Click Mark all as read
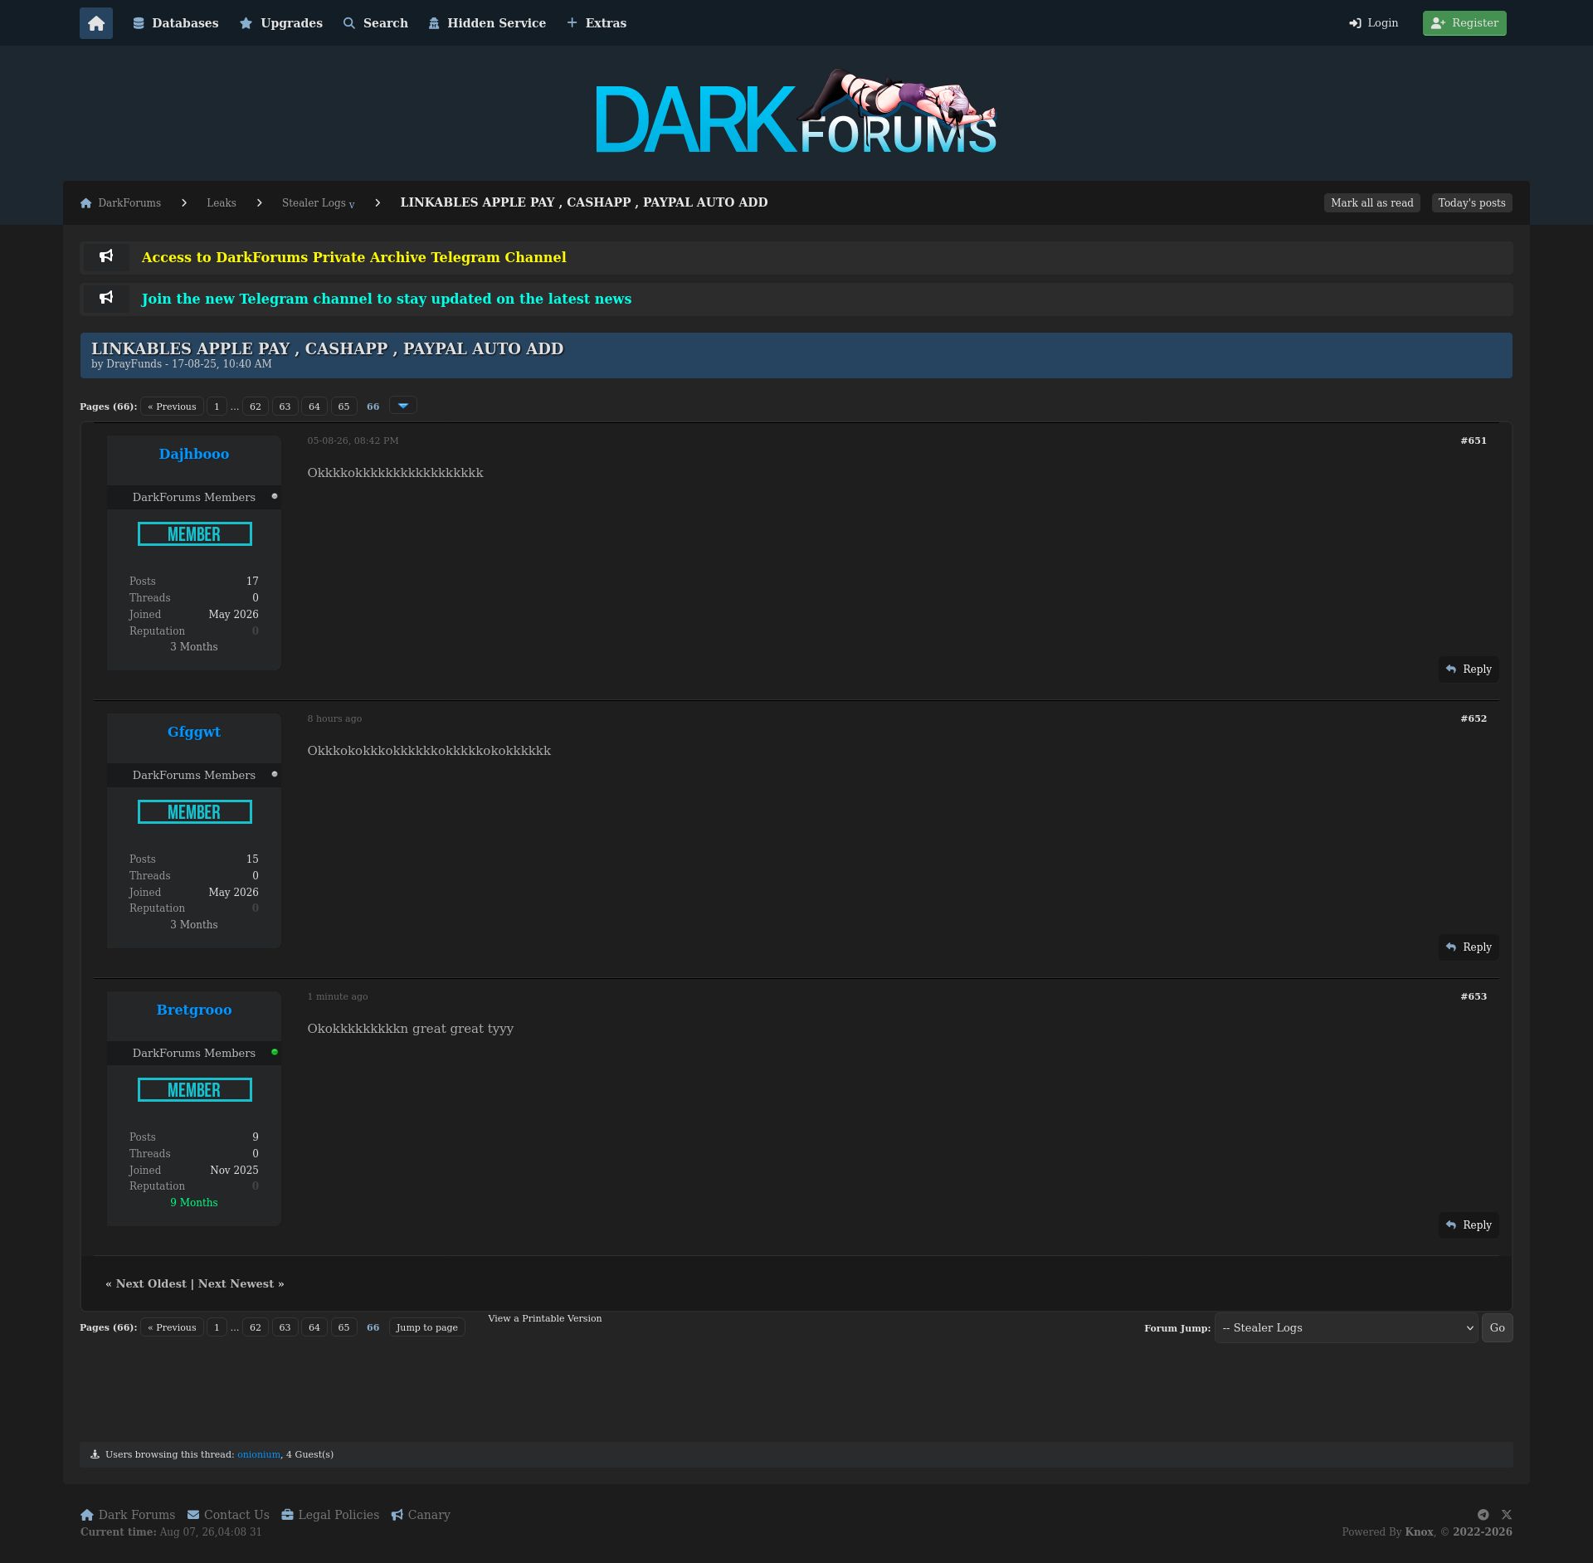Screen dimensions: 1593x1563 [1371, 202]
